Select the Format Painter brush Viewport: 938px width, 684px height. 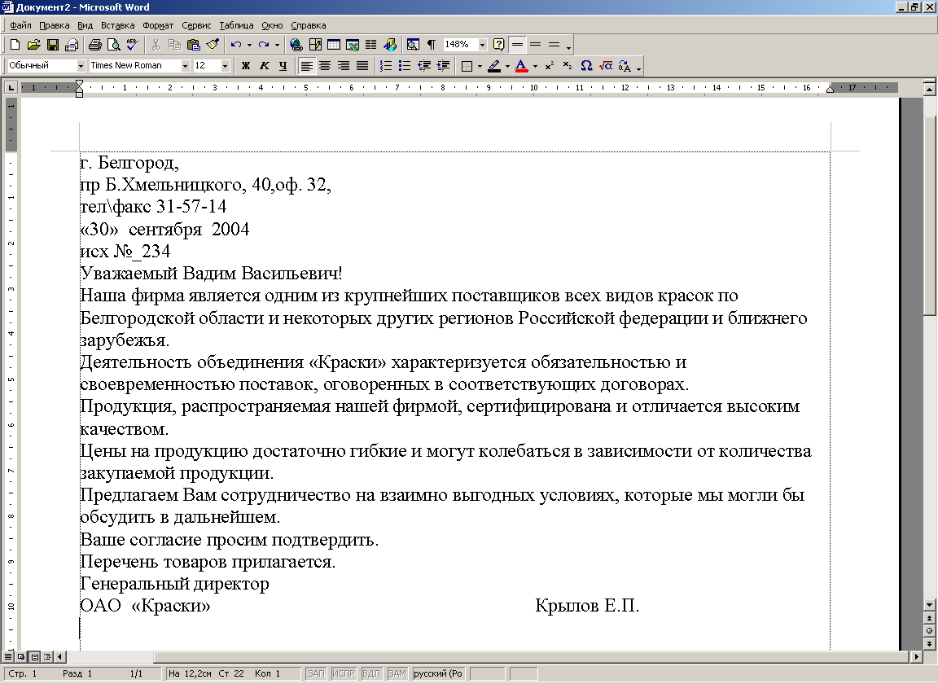click(x=213, y=44)
